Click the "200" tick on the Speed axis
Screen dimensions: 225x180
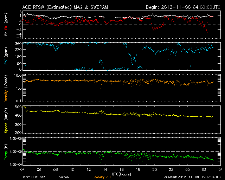[18, 133]
